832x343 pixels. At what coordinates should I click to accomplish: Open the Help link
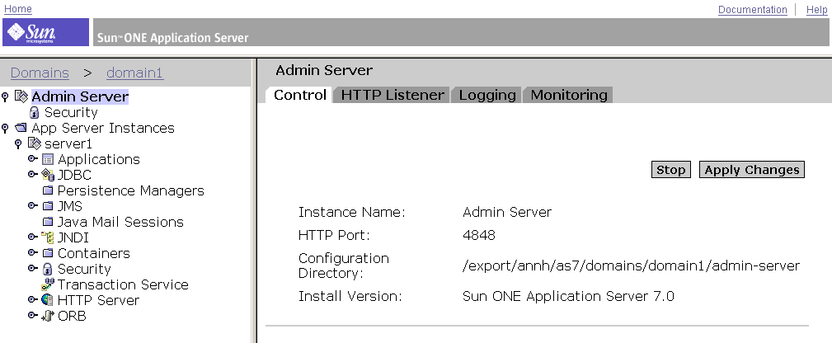tap(816, 10)
